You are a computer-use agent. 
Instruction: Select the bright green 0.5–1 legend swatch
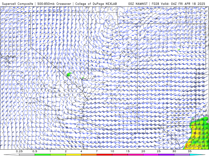42,155
